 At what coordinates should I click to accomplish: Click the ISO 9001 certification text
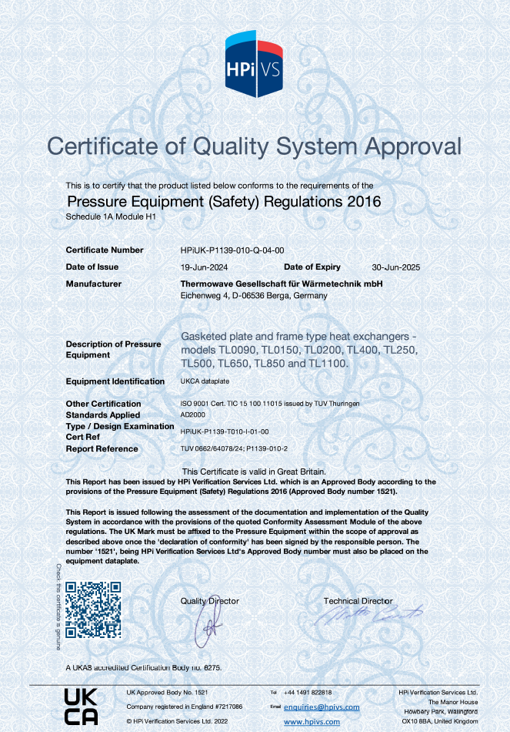[x=270, y=404]
